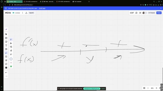Switch to the Highlighter in drawing submenu
163x91 pixels.
(x=11, y=43)
